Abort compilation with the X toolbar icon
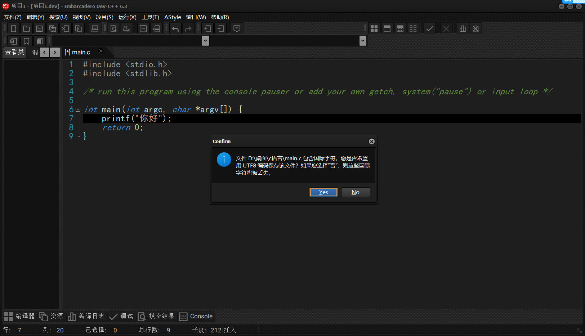The width and height of the screenshot is (585, 336). (x=446, y=28)
